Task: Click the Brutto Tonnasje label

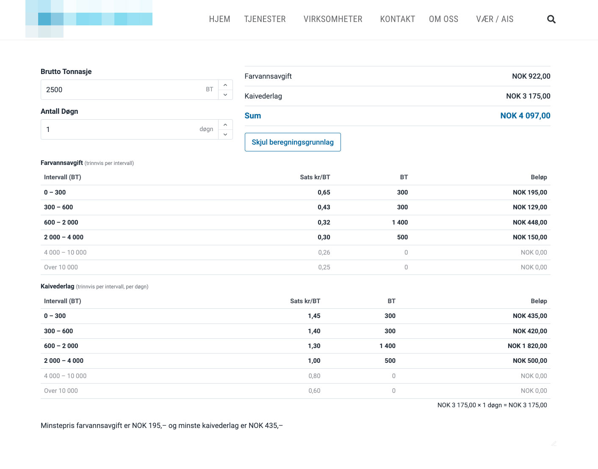Action: pyautogui.click(x=66, y=71)
